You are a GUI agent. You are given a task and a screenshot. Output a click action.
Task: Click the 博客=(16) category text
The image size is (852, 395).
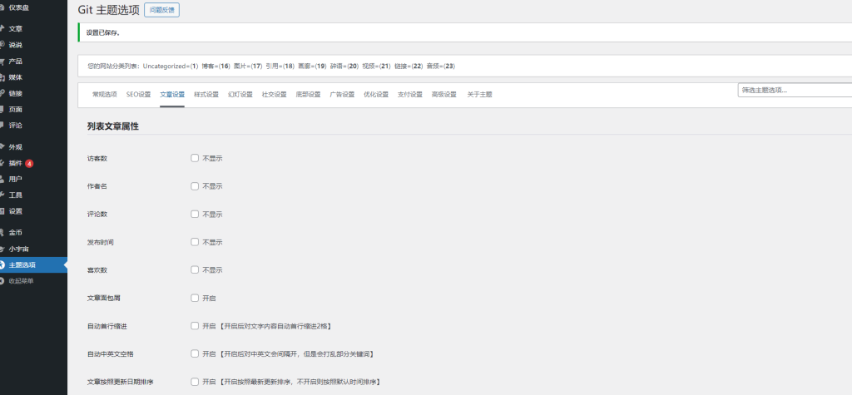pyautogui.click(x=216, y=67)
